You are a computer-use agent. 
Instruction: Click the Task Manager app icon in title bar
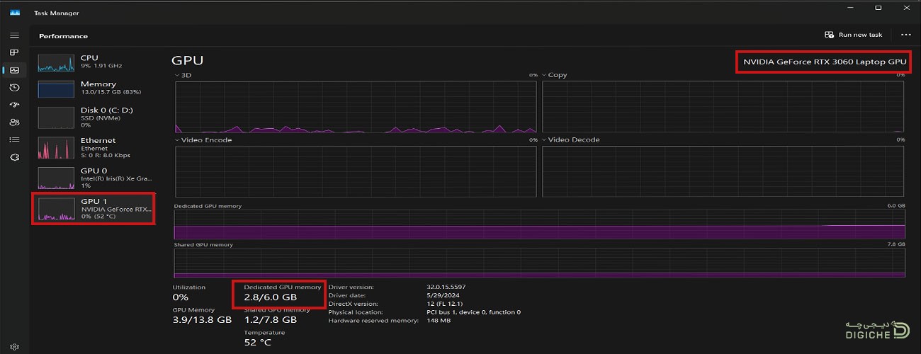point(15,13)
